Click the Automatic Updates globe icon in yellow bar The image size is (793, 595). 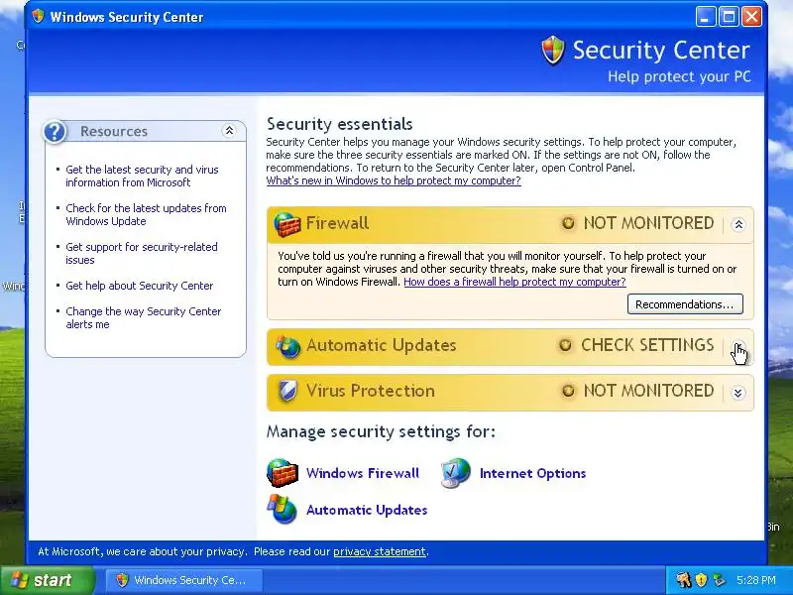click(287, 346)
